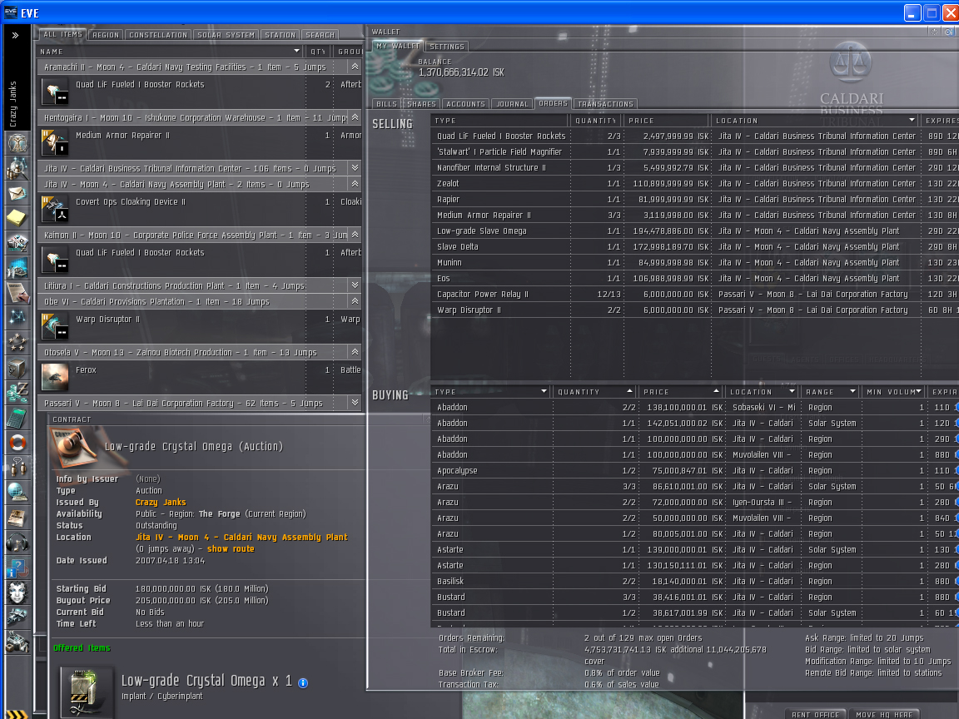Sort selling orders by Location column arrow
959x719 pixels.
point(912,121)
